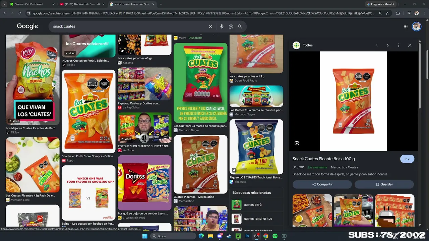
Task: Click the Ir button in product panel
Action: pos(407,159)
